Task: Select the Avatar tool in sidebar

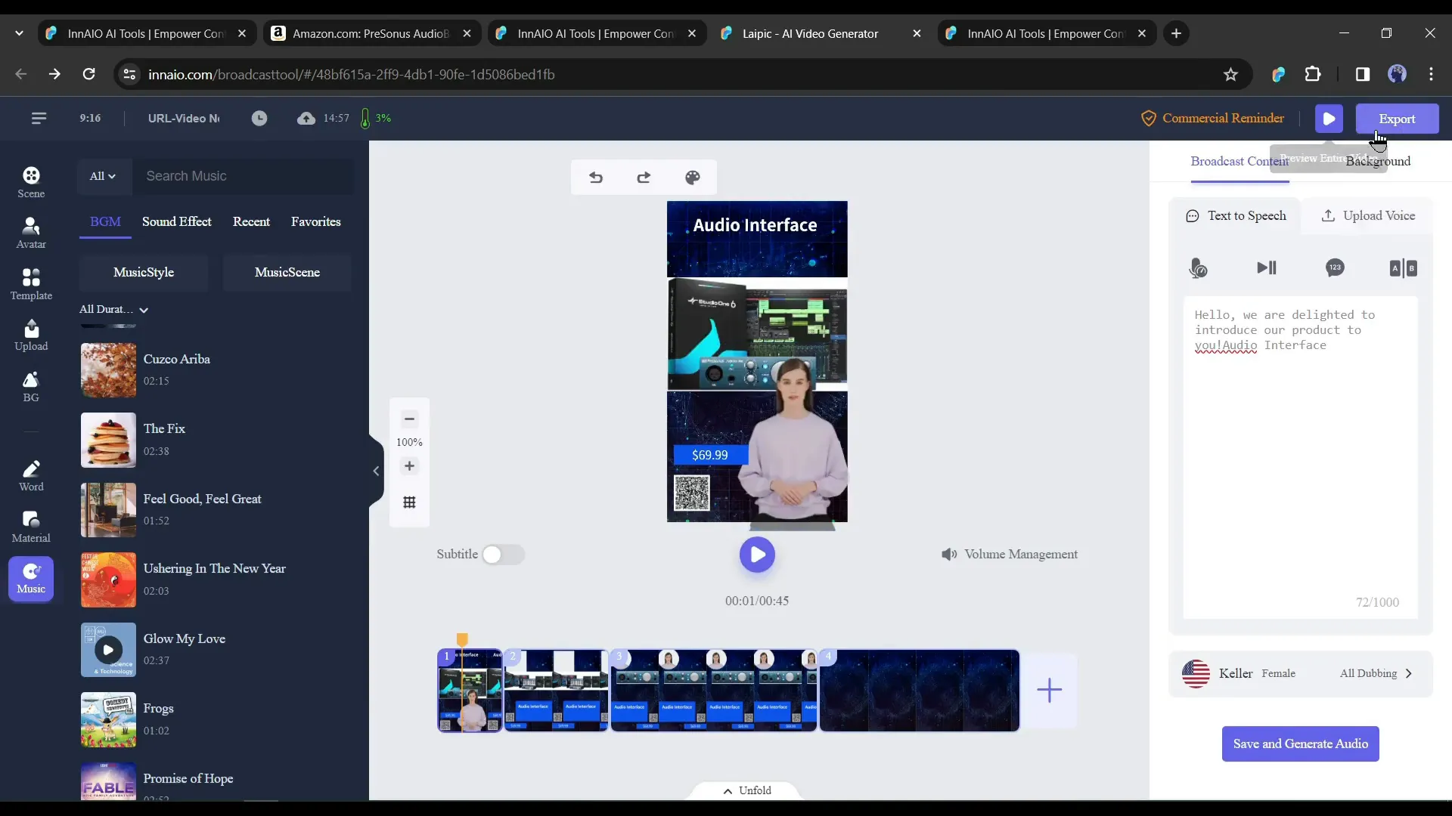Action: click(x=31, y=231)
